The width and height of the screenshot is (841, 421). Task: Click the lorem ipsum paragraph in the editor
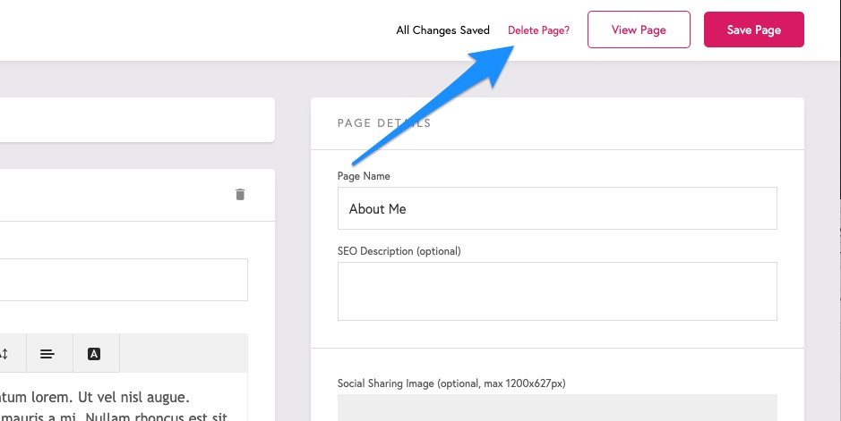point(114,407)
